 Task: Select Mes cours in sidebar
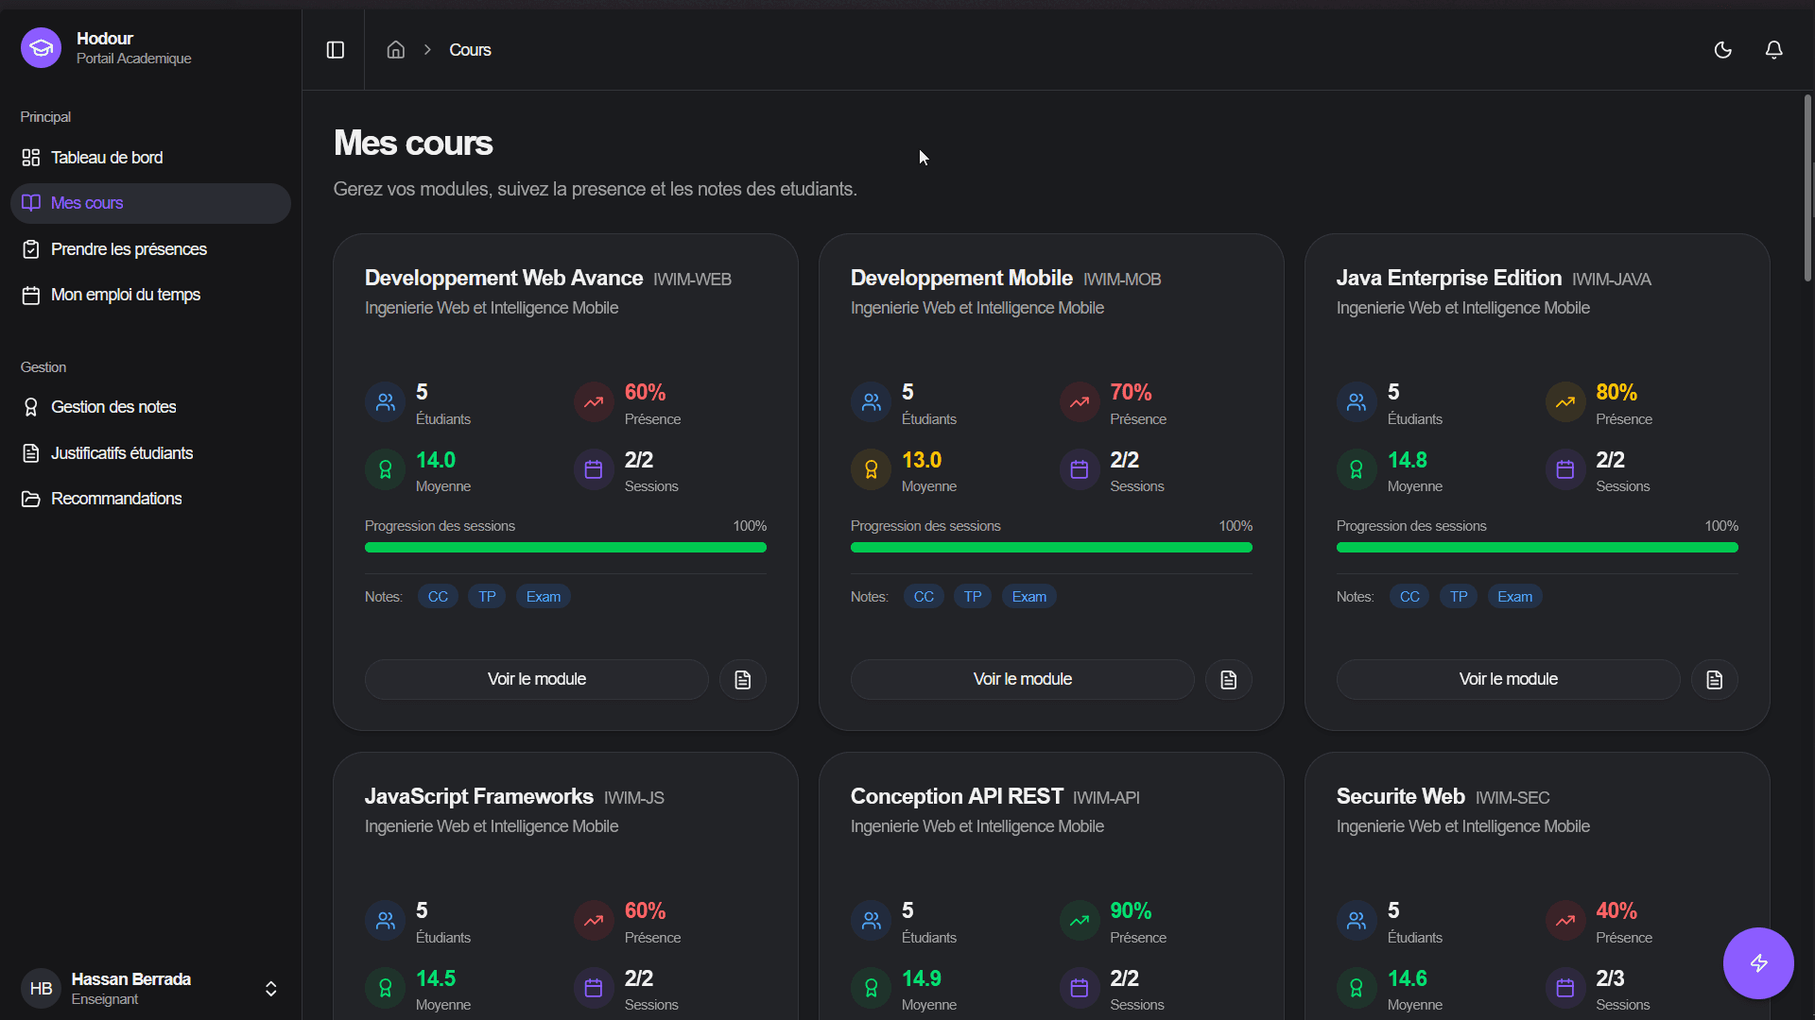pyautogui.click(x=150, y=203)
